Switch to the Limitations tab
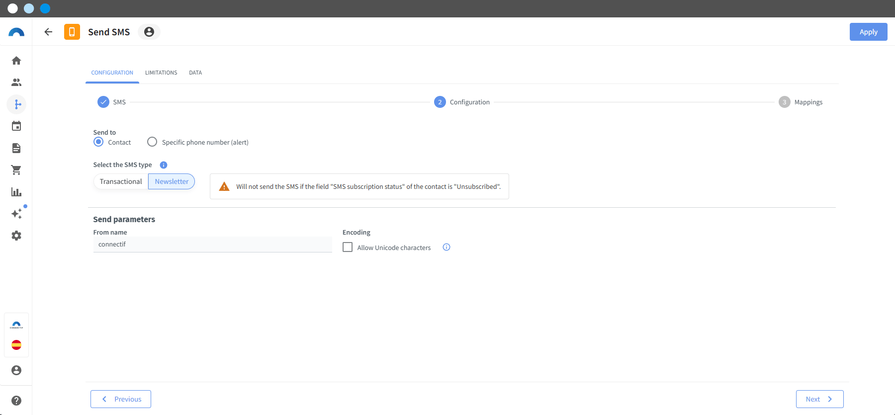 pyautogui.click(x=161, y=73)
